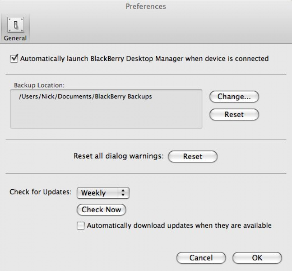Click the Check Now button

coord(101,210)
